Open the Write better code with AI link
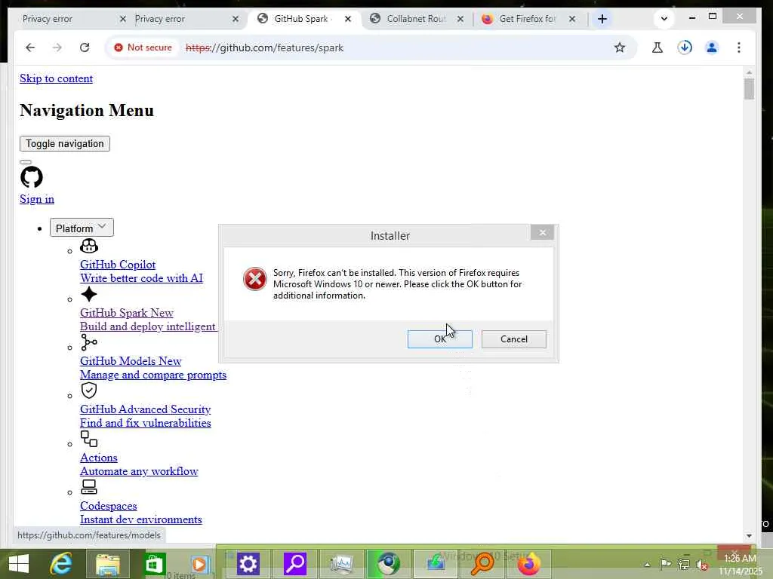The width and height of the screenshot is (773, 579). pos(141,278)
